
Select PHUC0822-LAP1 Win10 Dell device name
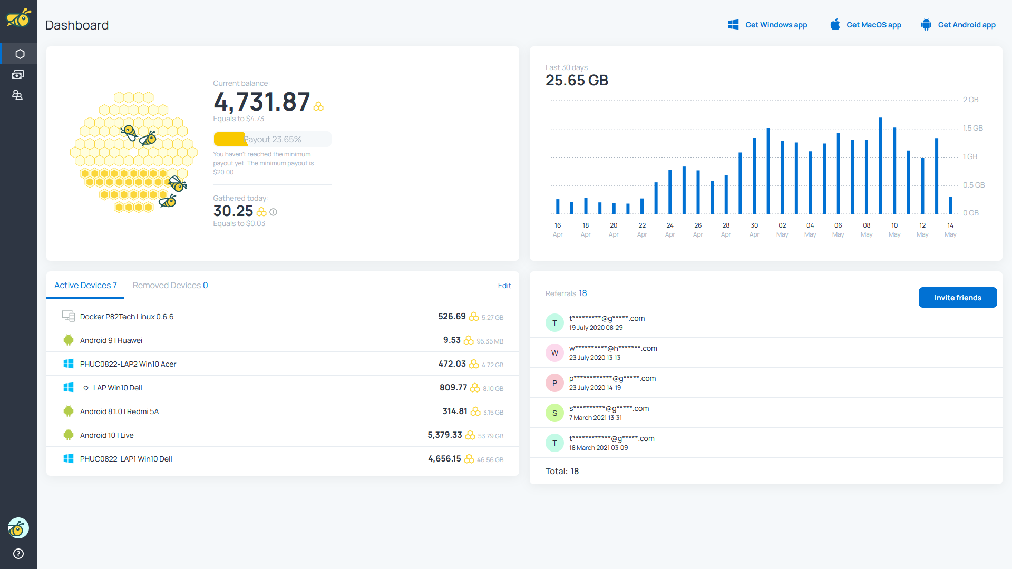click(126, 459)
